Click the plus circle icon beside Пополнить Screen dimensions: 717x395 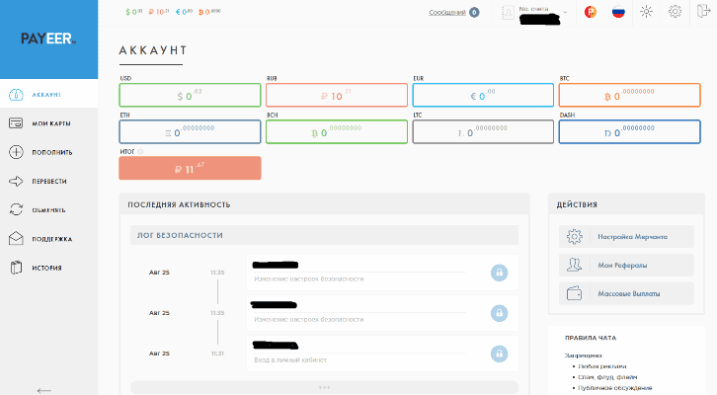[x=16, y=152]
